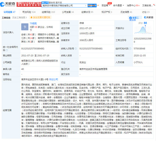
Task: Click the red HOT badge
Action: tap(110, 3)
